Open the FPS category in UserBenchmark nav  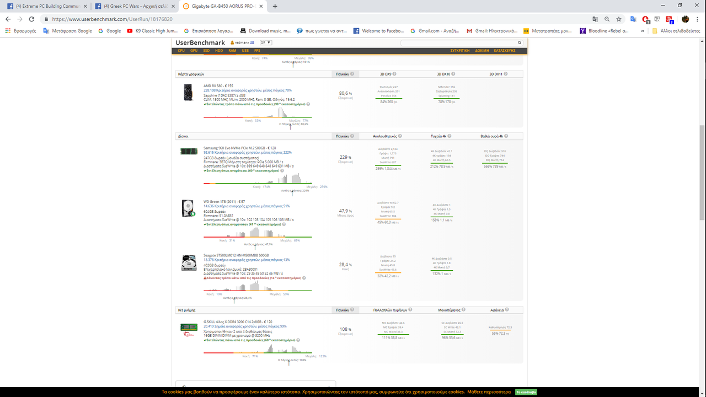pos(257,51)
